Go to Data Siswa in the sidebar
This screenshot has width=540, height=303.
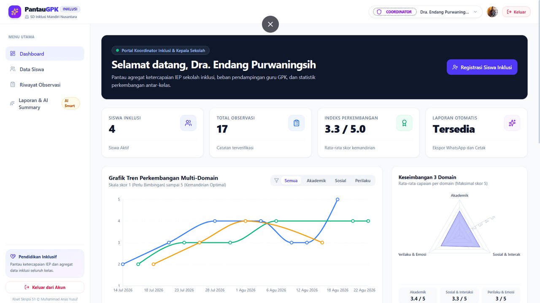click(45, 69)
